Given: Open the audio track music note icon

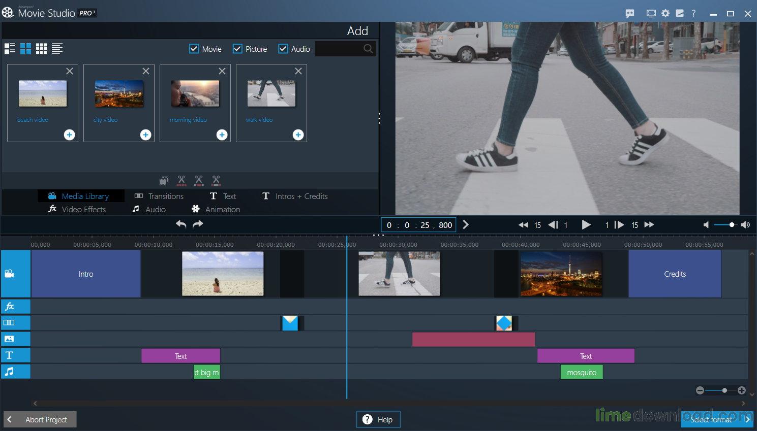Looking at the screenshot, I should pos(15,371).
